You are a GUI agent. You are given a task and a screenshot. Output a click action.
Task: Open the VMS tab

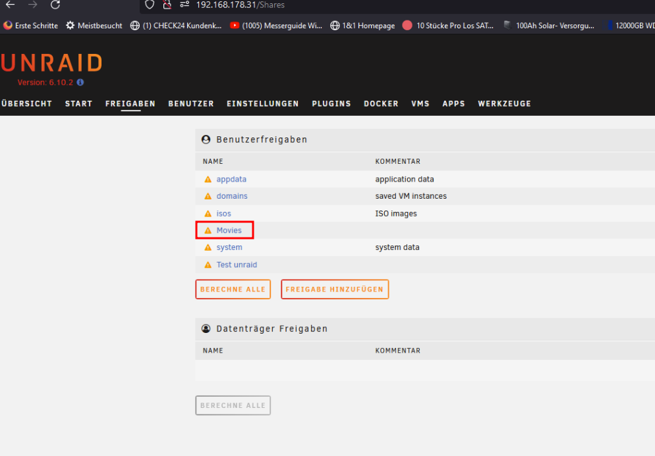(420, 103)
